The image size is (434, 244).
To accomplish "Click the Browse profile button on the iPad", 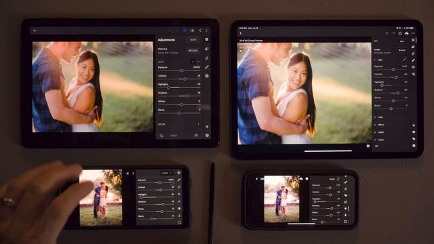I will click(402, 50).
